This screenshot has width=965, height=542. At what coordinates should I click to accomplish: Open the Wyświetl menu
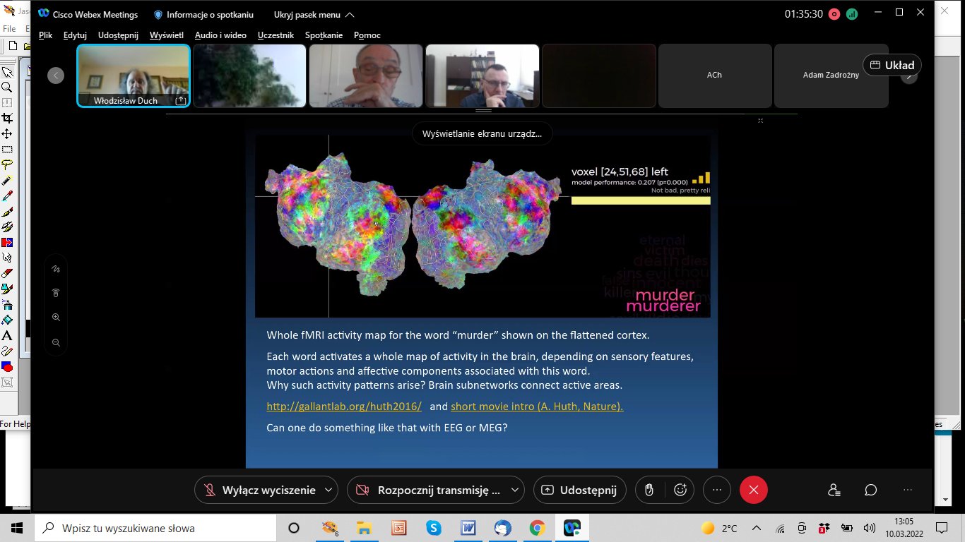pos(167,35)
